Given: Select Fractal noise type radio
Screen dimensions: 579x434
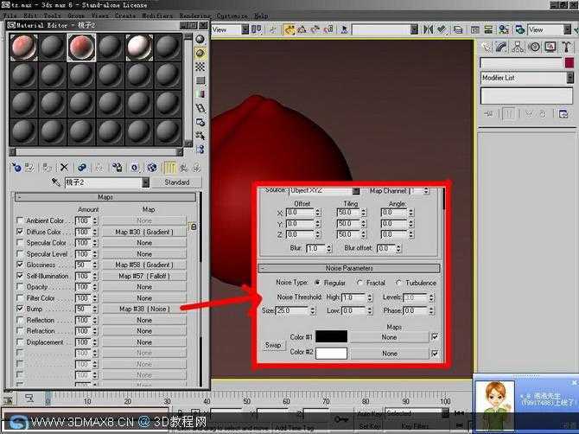Looking at the screenshot, I should coord(359,283).
